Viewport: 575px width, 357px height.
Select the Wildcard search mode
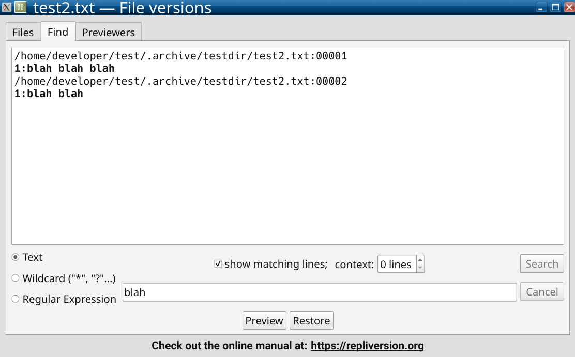coord(16,278)
